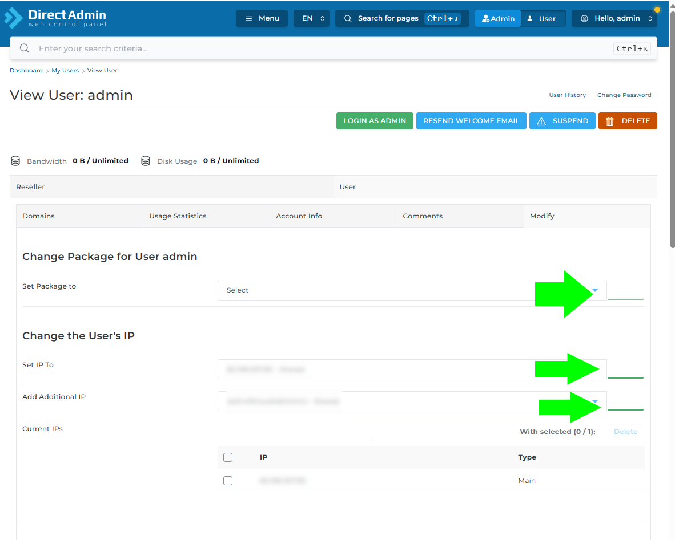The image size is (675, 540).
Task: Open the Hello, admin account menu
Action: [x=614, y=18]
